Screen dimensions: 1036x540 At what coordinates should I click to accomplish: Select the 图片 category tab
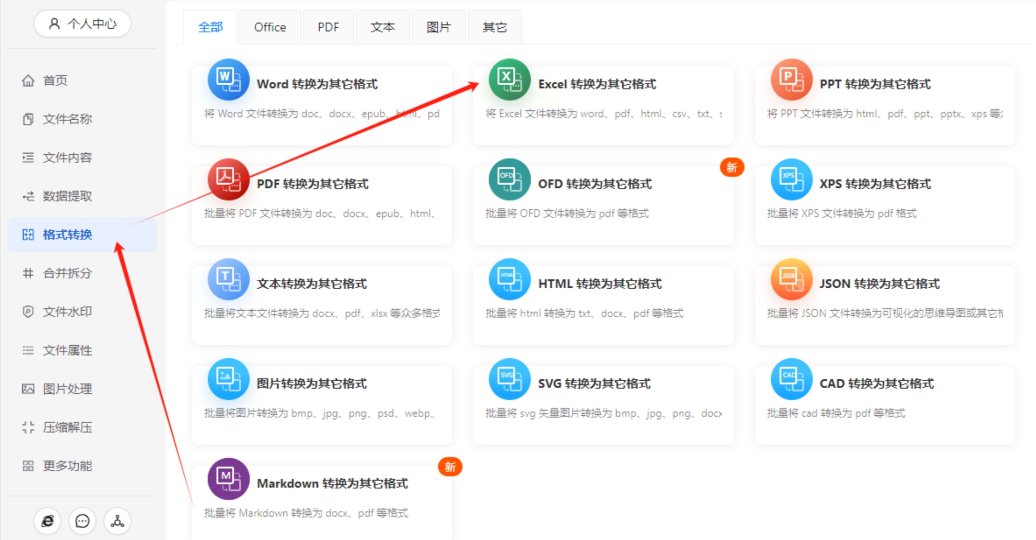(x=438, y=27)
